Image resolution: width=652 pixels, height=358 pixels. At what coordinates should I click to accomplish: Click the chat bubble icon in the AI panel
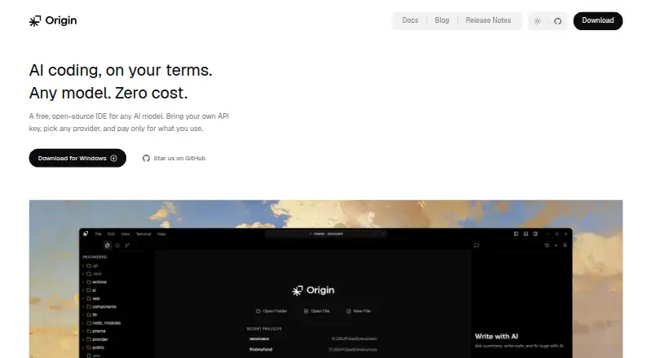(x=477, y=246)
